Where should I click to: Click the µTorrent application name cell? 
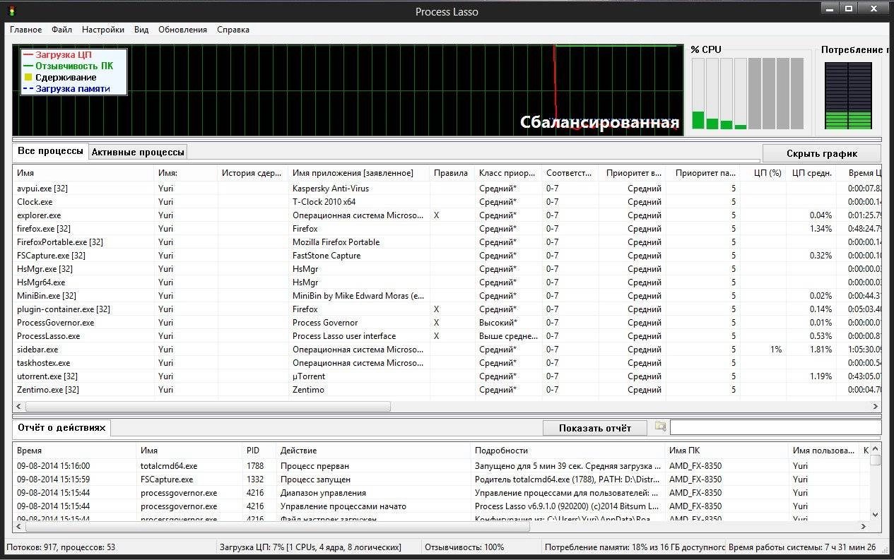click(309, 376)
